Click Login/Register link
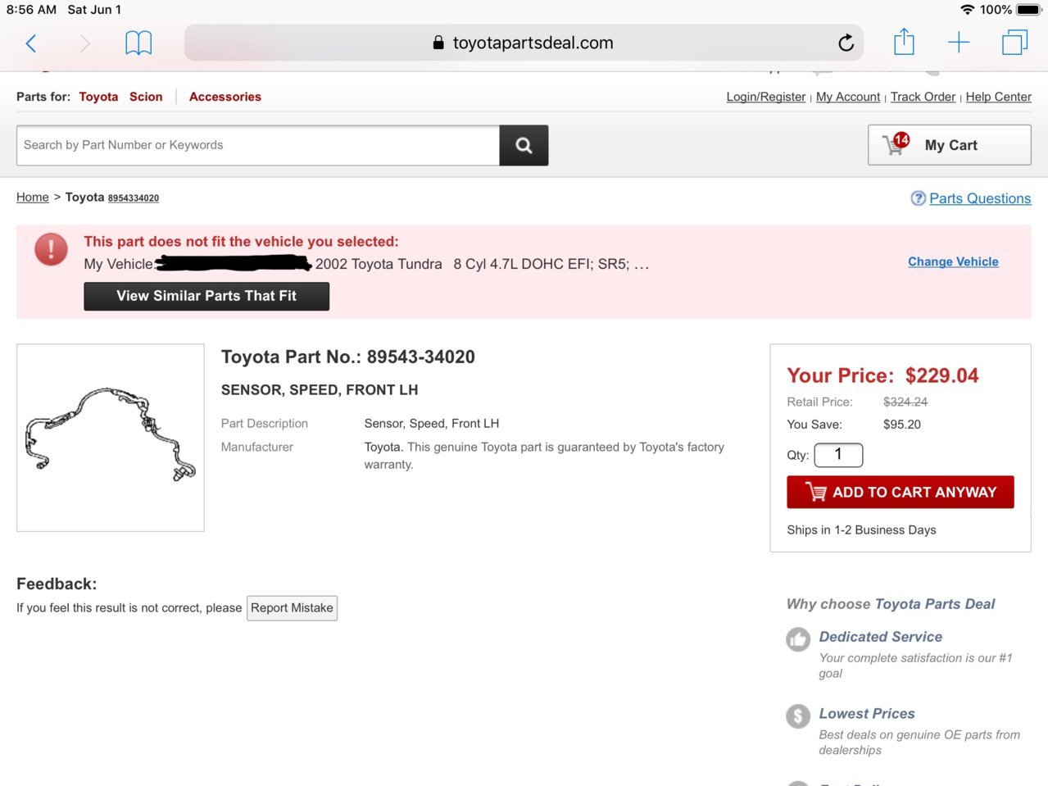1048x786 pixels. pyautogui.click(x=765, y=97)
